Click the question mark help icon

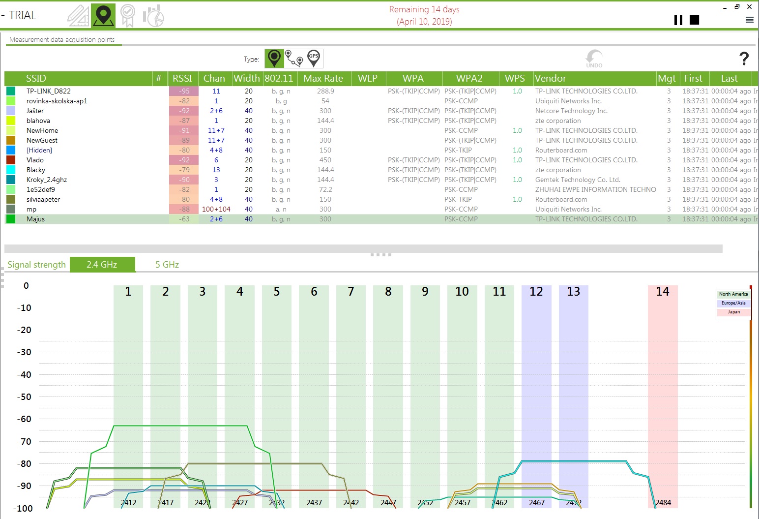pyautogui.click(x=744, y=59)
